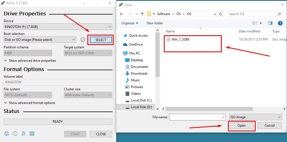Click the SELECT button in Rufus
Viewport: 287px width, 142px height.
click(x=101, y=40)
